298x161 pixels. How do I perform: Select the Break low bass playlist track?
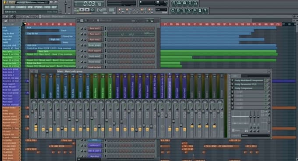click(11, 63)
